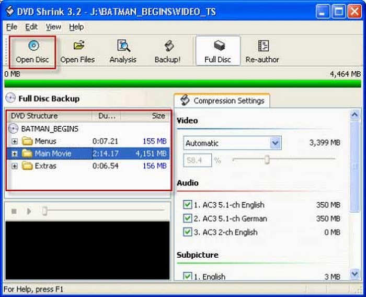366x297 pixels.
Task: Expand the Extras folder tree node
Action: [15, 166]
